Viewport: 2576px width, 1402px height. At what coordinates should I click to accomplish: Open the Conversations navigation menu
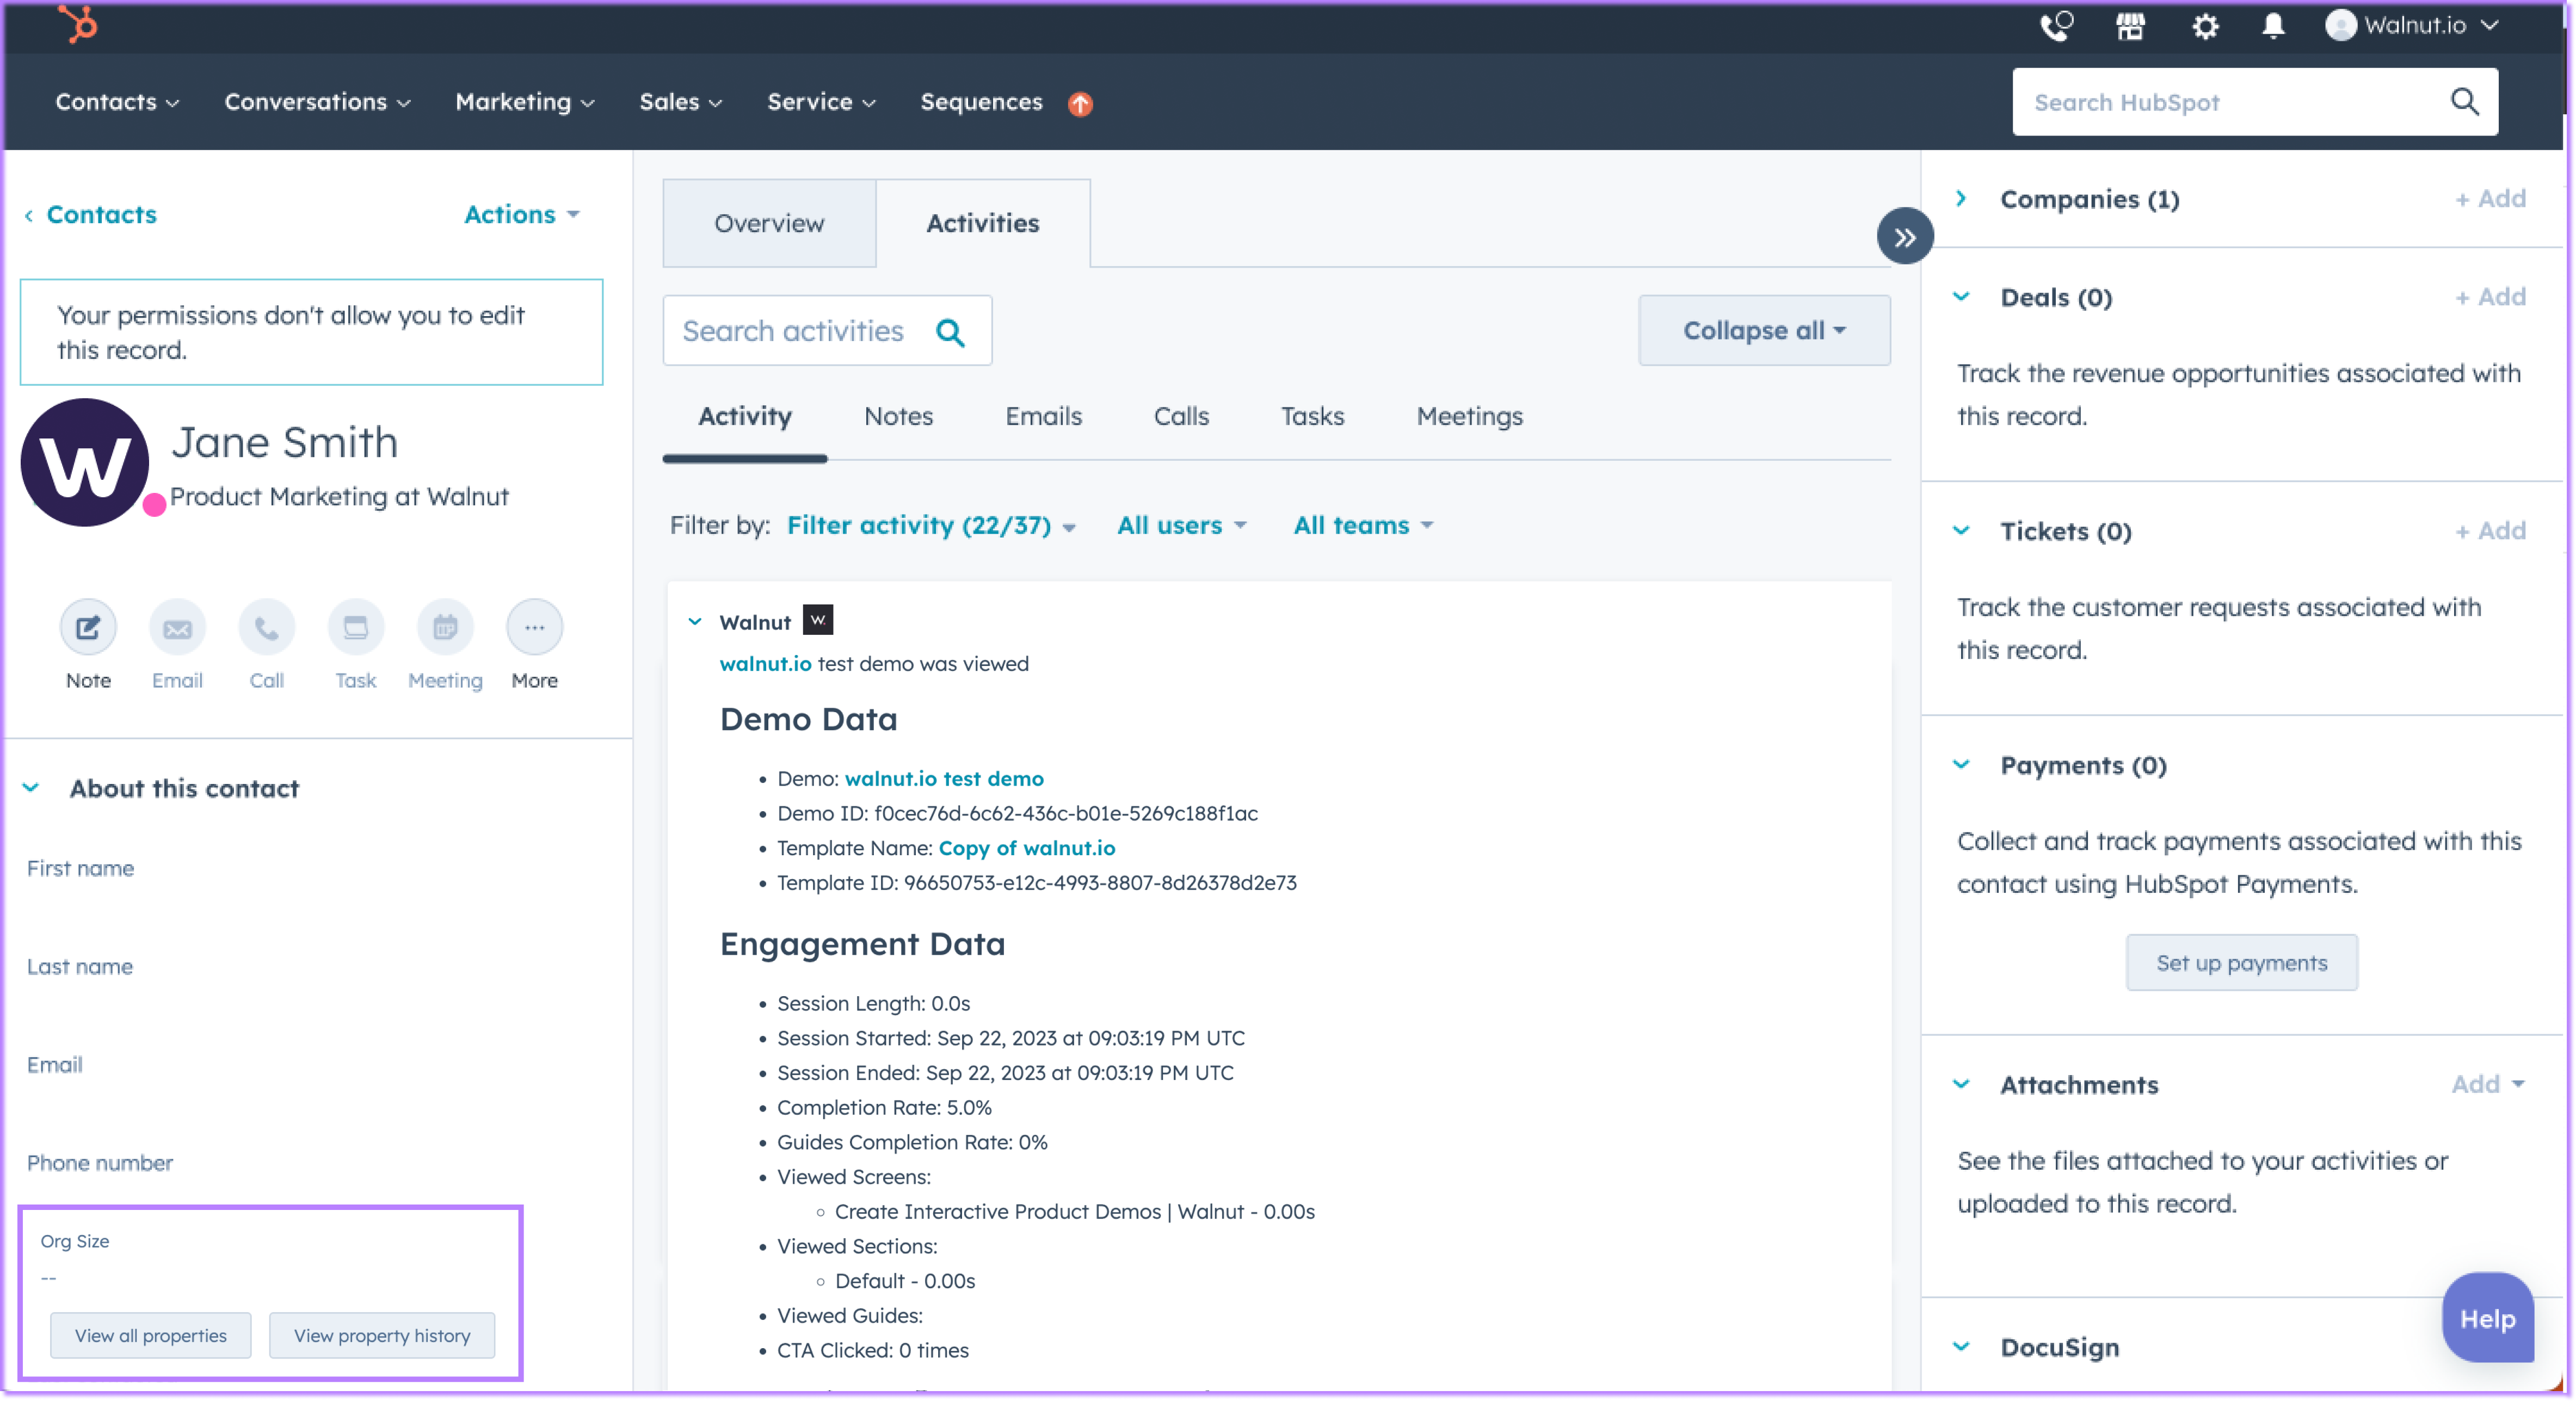pyautogui.click(x=317, y=102)
